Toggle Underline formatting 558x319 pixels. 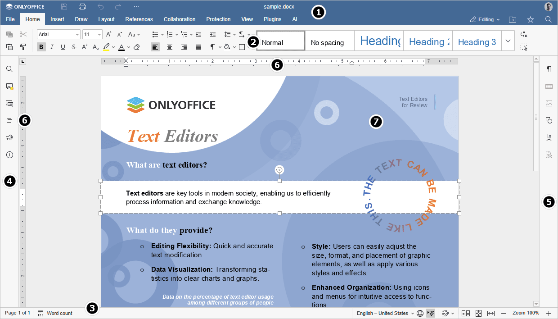63,47
